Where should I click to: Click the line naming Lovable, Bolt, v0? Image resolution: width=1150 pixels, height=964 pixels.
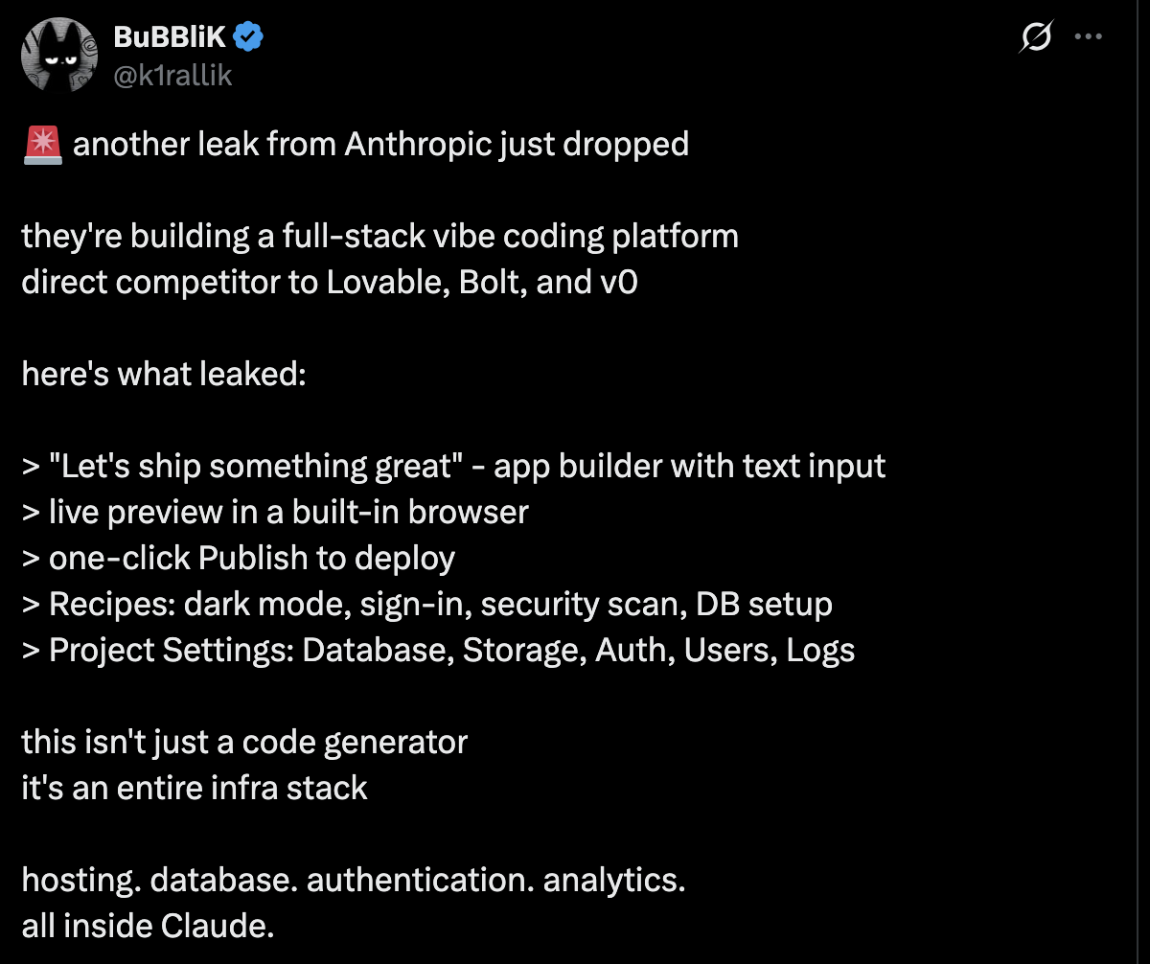pyautogui.click(x=329, y=282)
